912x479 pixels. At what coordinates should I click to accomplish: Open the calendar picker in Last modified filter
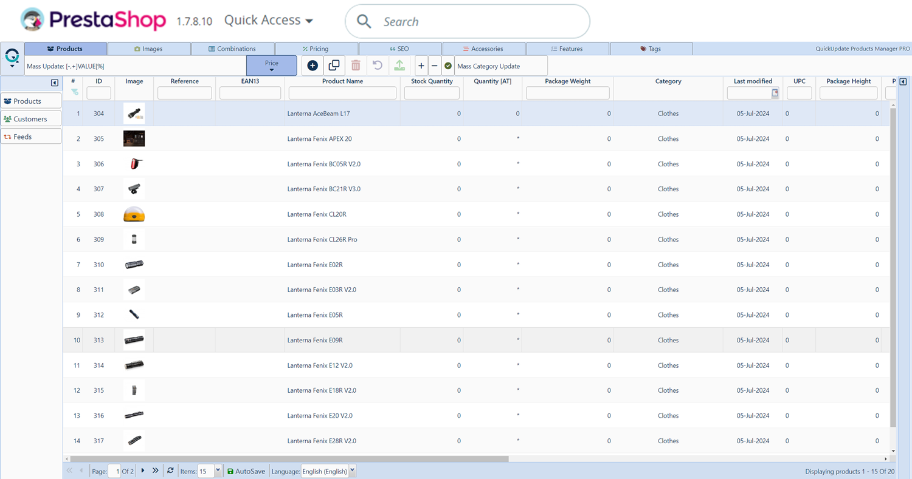pyautogui.click(x=775, y=93)
